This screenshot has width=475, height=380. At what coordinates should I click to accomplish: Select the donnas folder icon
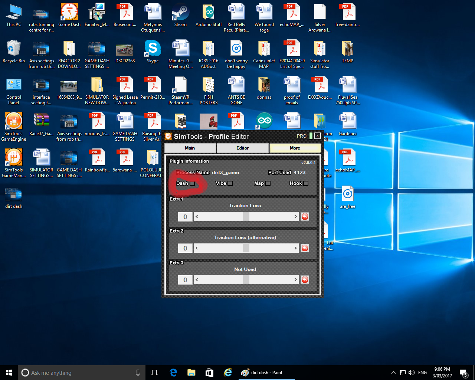(x=264, y=88)
